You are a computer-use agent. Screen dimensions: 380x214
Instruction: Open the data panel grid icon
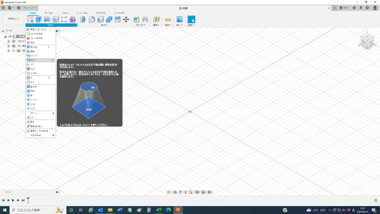[x=3, y=8]
